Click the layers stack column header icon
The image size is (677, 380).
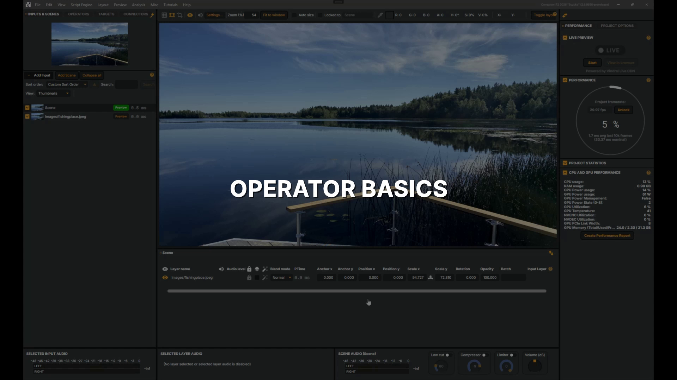257,269
